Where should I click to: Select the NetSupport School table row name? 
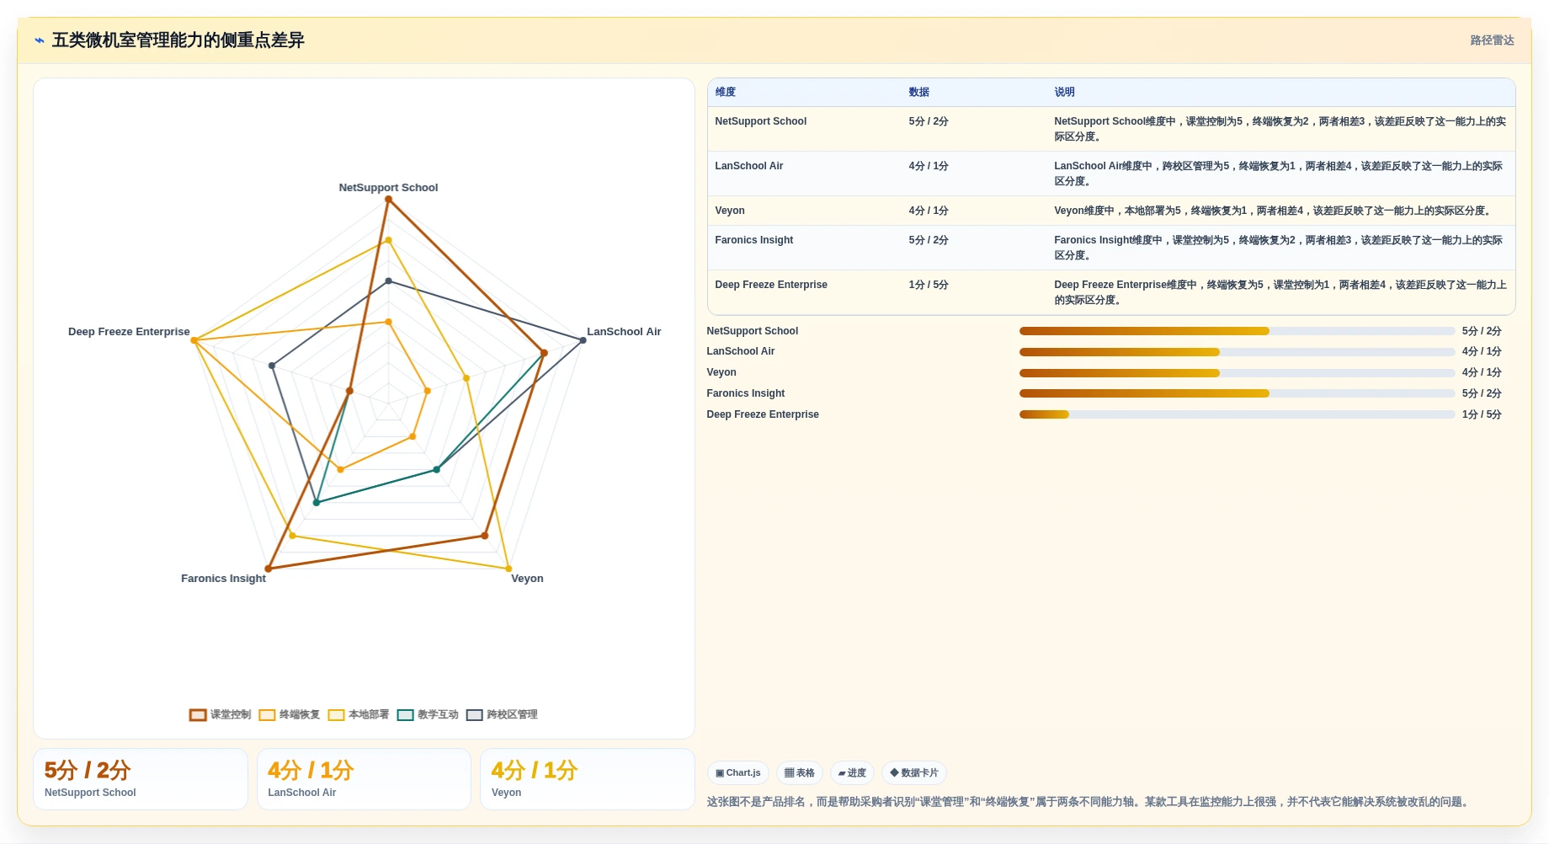[760, 121]
